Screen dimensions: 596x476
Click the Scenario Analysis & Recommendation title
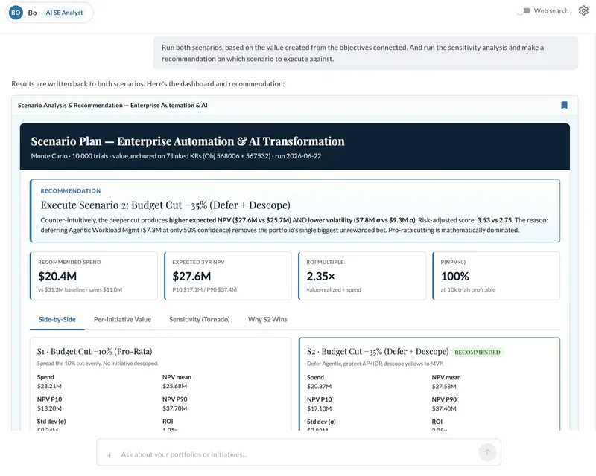[112, 105]
